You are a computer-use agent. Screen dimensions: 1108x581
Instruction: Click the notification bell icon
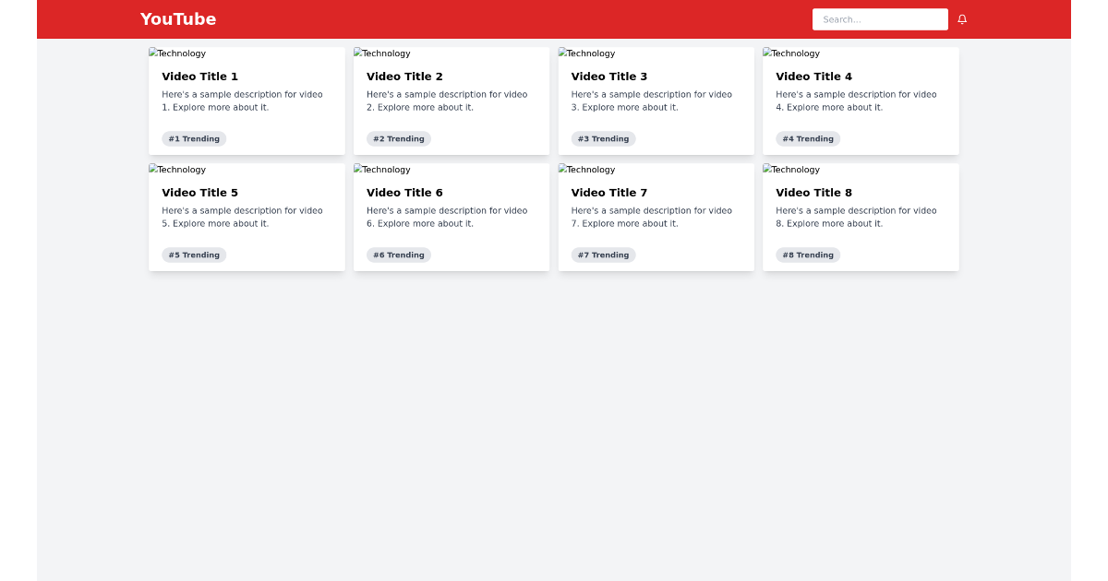coord(961,19)
